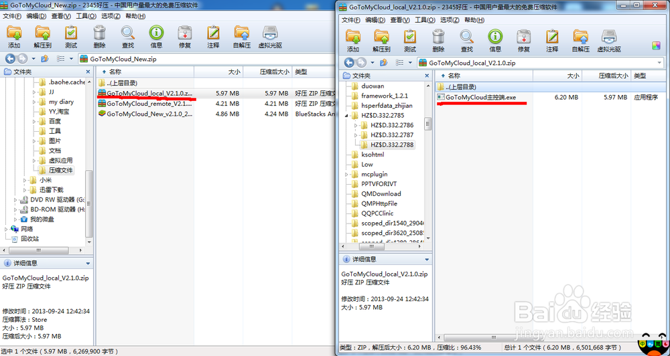Expand the my diary folder
The height and width of the screenshot is (356, 670).
[x=34, y=102]
